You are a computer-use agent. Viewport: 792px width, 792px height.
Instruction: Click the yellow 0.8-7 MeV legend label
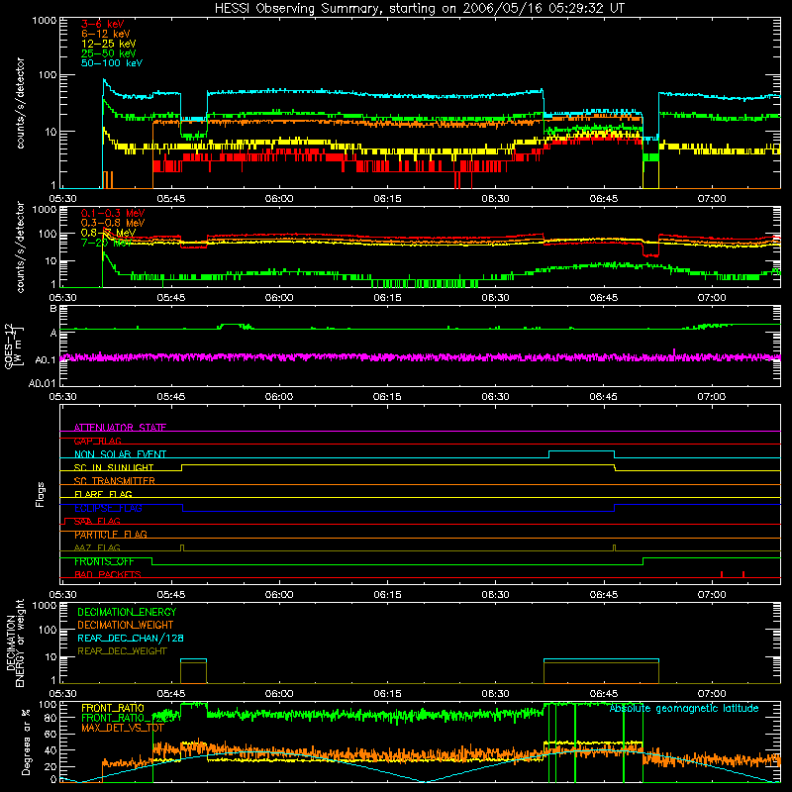click(x=108, y=233)
